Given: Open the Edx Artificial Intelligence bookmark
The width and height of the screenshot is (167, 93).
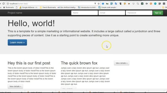Looking at the screenshot, I should pos(67,7).
